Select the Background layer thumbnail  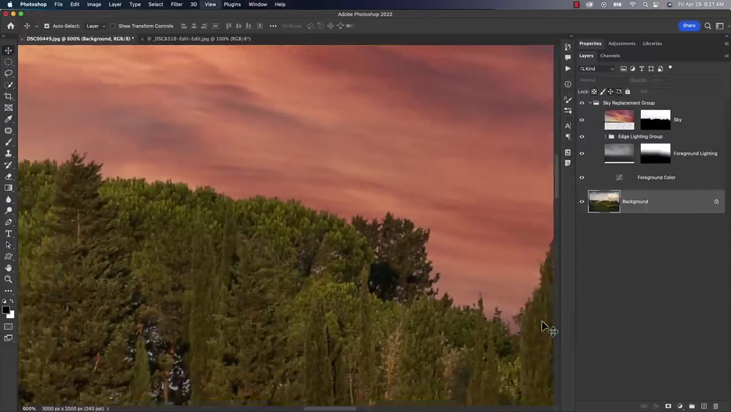point(604,202)
